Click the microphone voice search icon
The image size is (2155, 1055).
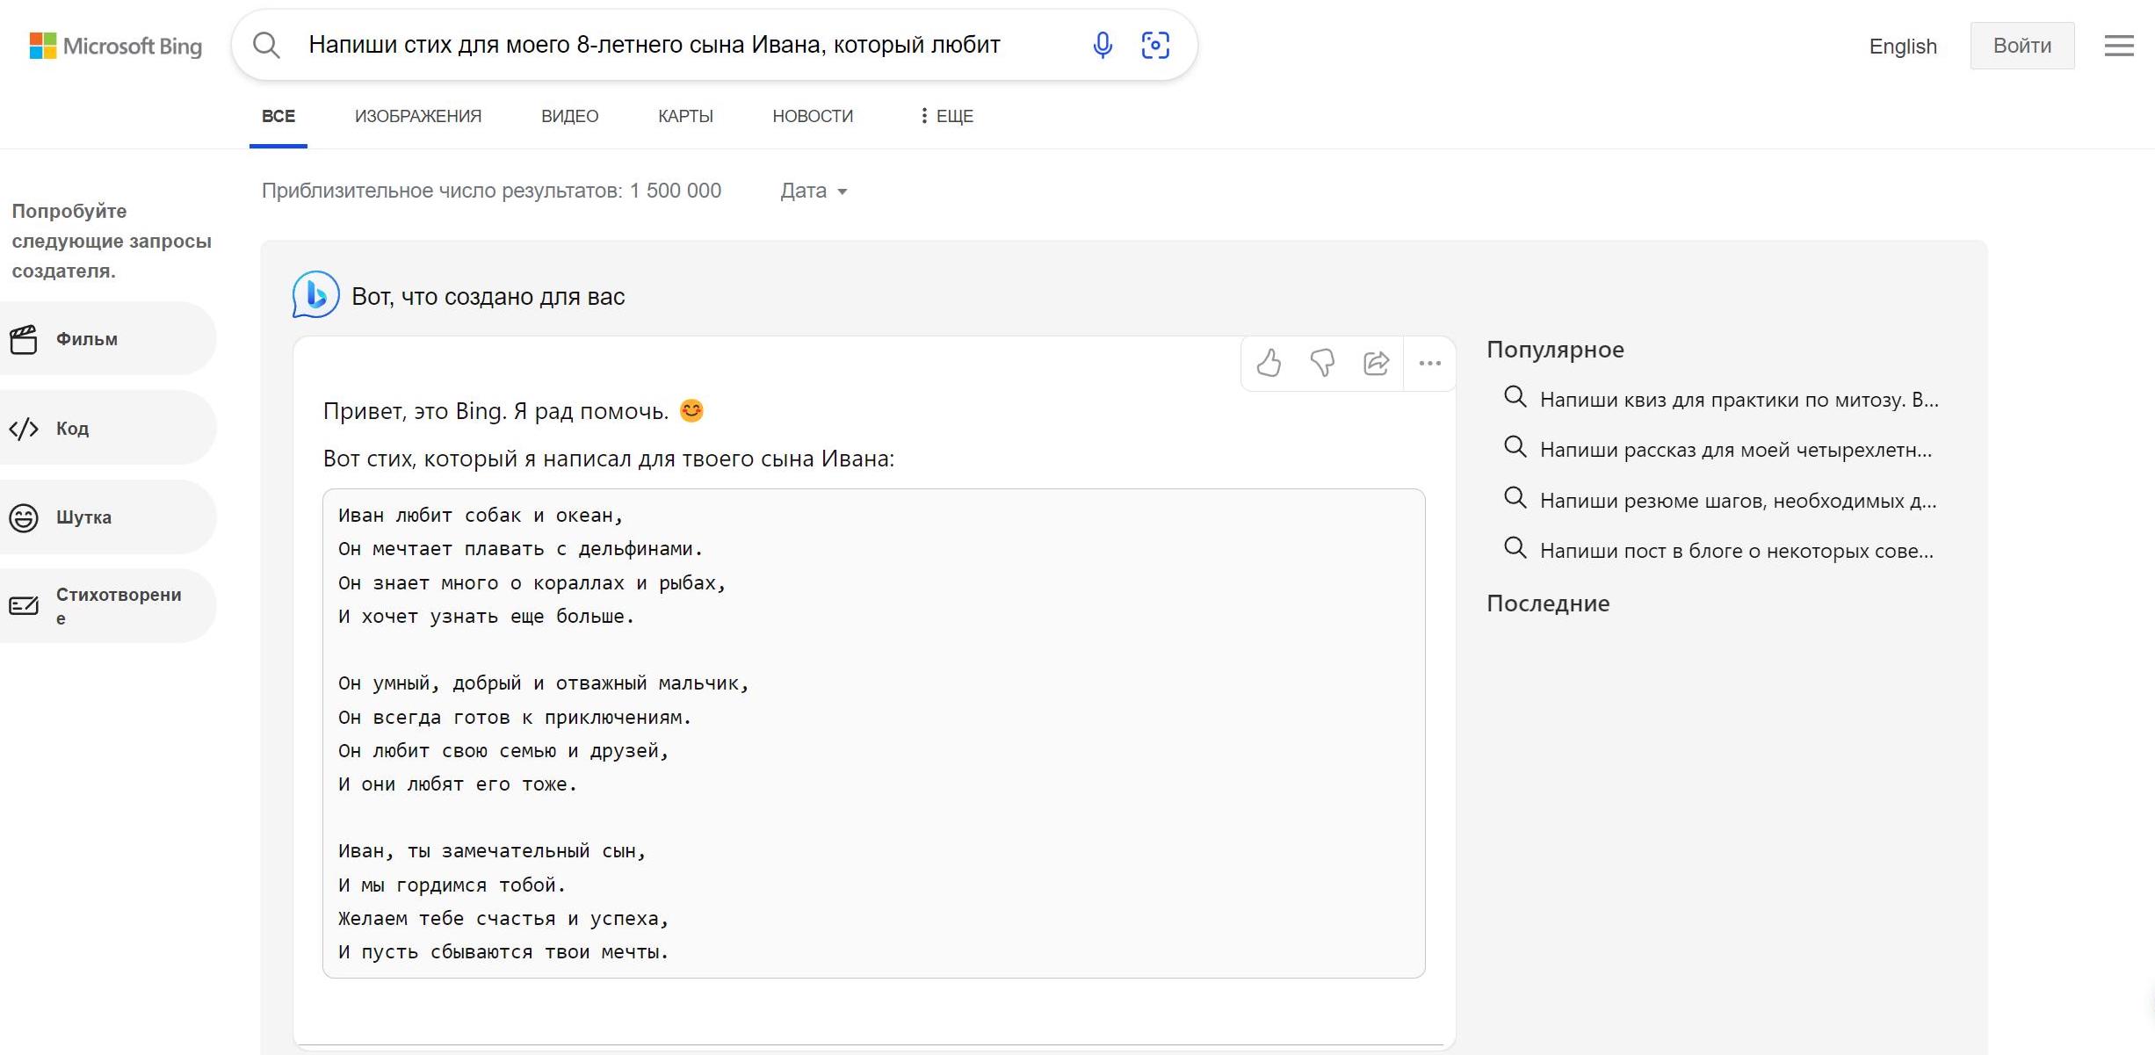pyautogui.click(x=1103, y=45)
